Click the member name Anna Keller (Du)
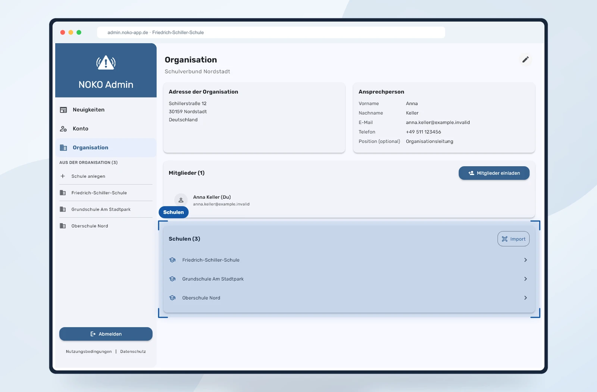This screenshot has width=597, height=392. click(212, 197)
